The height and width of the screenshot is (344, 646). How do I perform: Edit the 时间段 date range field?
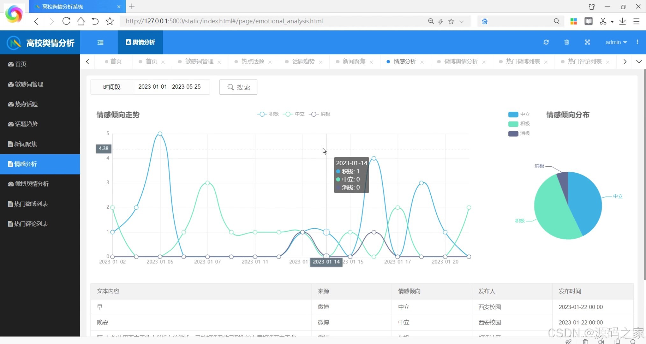click(x=172, y=87)
